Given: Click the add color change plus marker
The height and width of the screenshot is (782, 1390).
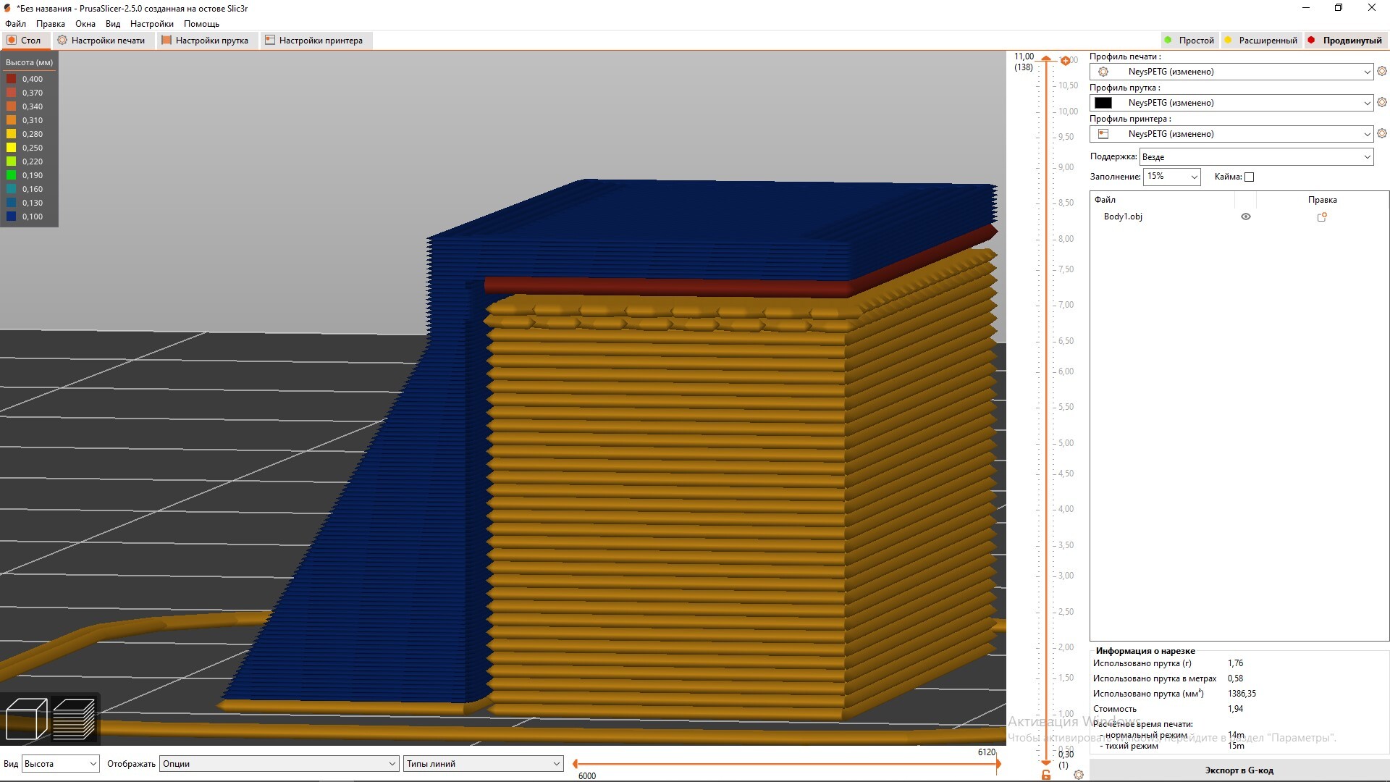Looking at the screenshot, I should point(1066,61).
